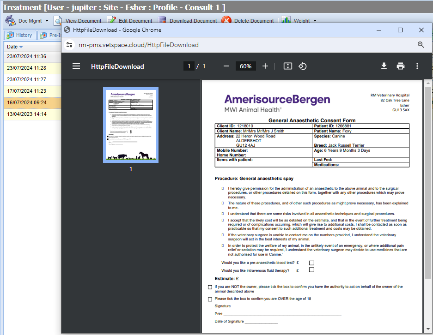This screenshot has height=335, width=433.
Task: Click the Client ID 1218010 cell
Action: click(263, 126)
